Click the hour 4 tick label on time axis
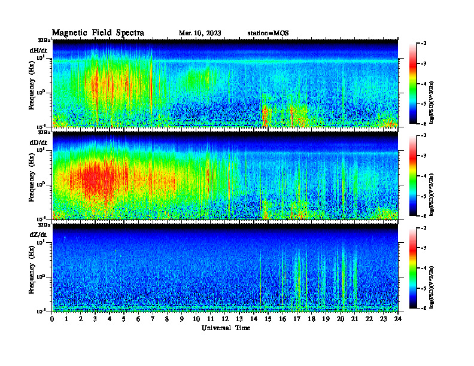This screenshot has width=474, height=366. click(x=110, y=319)
